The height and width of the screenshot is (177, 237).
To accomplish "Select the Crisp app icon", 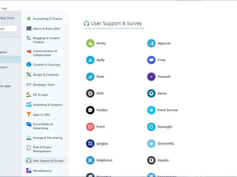I will tap(151, 60).
